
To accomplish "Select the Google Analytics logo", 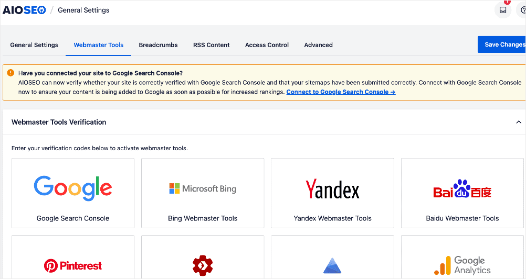I will click(462, 265).
